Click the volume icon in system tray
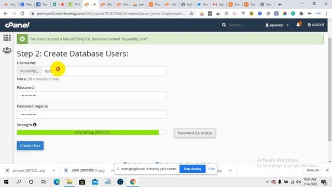 [x=299, y=182]
